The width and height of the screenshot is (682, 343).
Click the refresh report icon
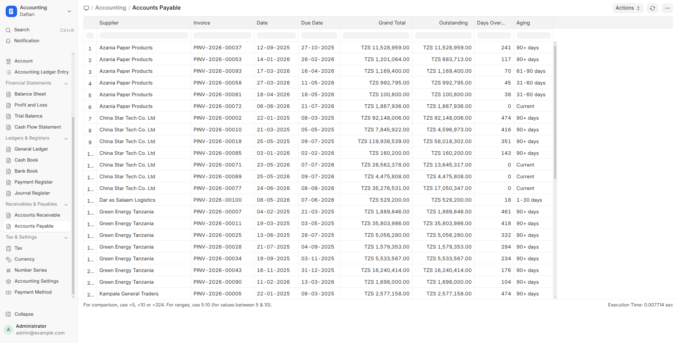pyautogui.click(x=653, y=8)
